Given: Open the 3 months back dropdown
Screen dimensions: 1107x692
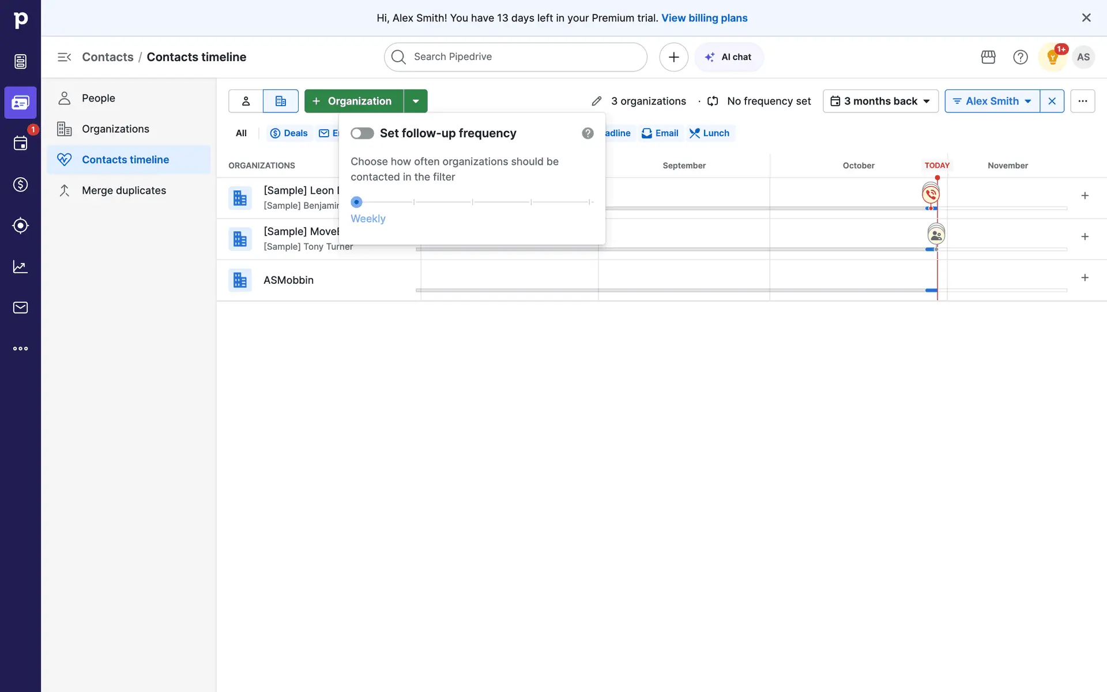Looking at the screenshot, I should tap(880, 101).
